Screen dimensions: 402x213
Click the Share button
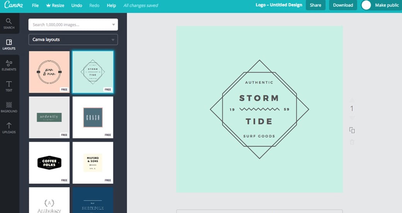coord(315,5)
